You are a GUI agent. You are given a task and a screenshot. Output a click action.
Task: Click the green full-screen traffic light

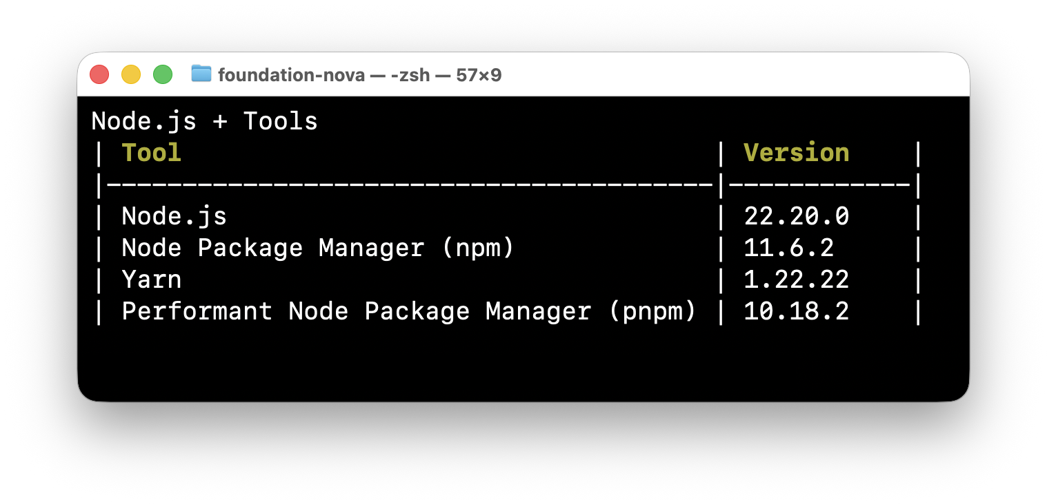click(163, 74)
